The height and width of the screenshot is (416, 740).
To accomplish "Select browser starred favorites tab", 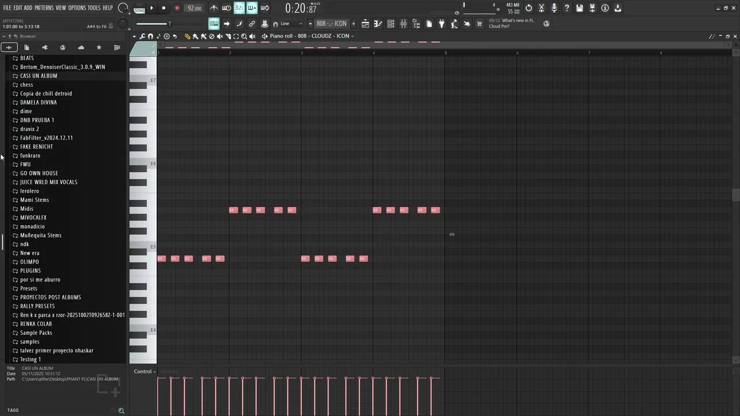I will point(98,47).
